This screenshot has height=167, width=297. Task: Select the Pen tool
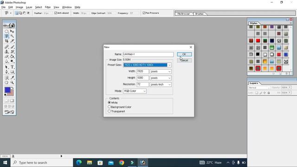[6, 72]
